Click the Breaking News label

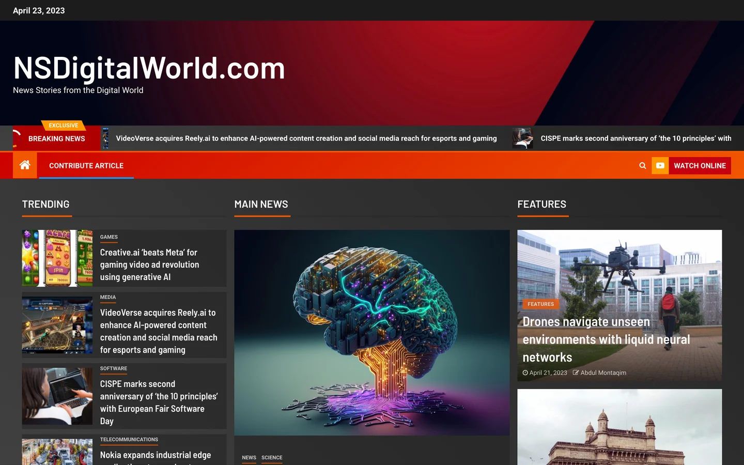click(x=57, y=138)
